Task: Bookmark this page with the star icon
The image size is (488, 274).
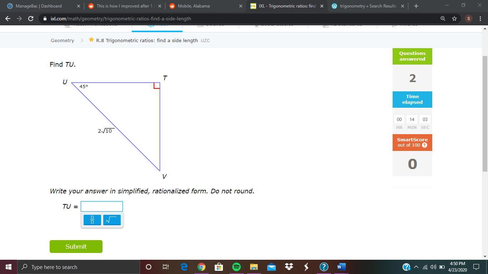Action: (x=454, y=19)
